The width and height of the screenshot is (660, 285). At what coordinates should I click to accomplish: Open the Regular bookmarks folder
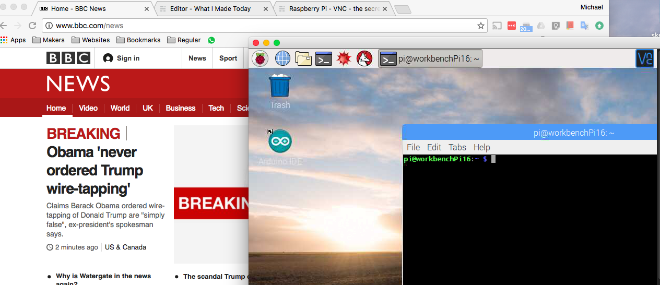point(184,40)
